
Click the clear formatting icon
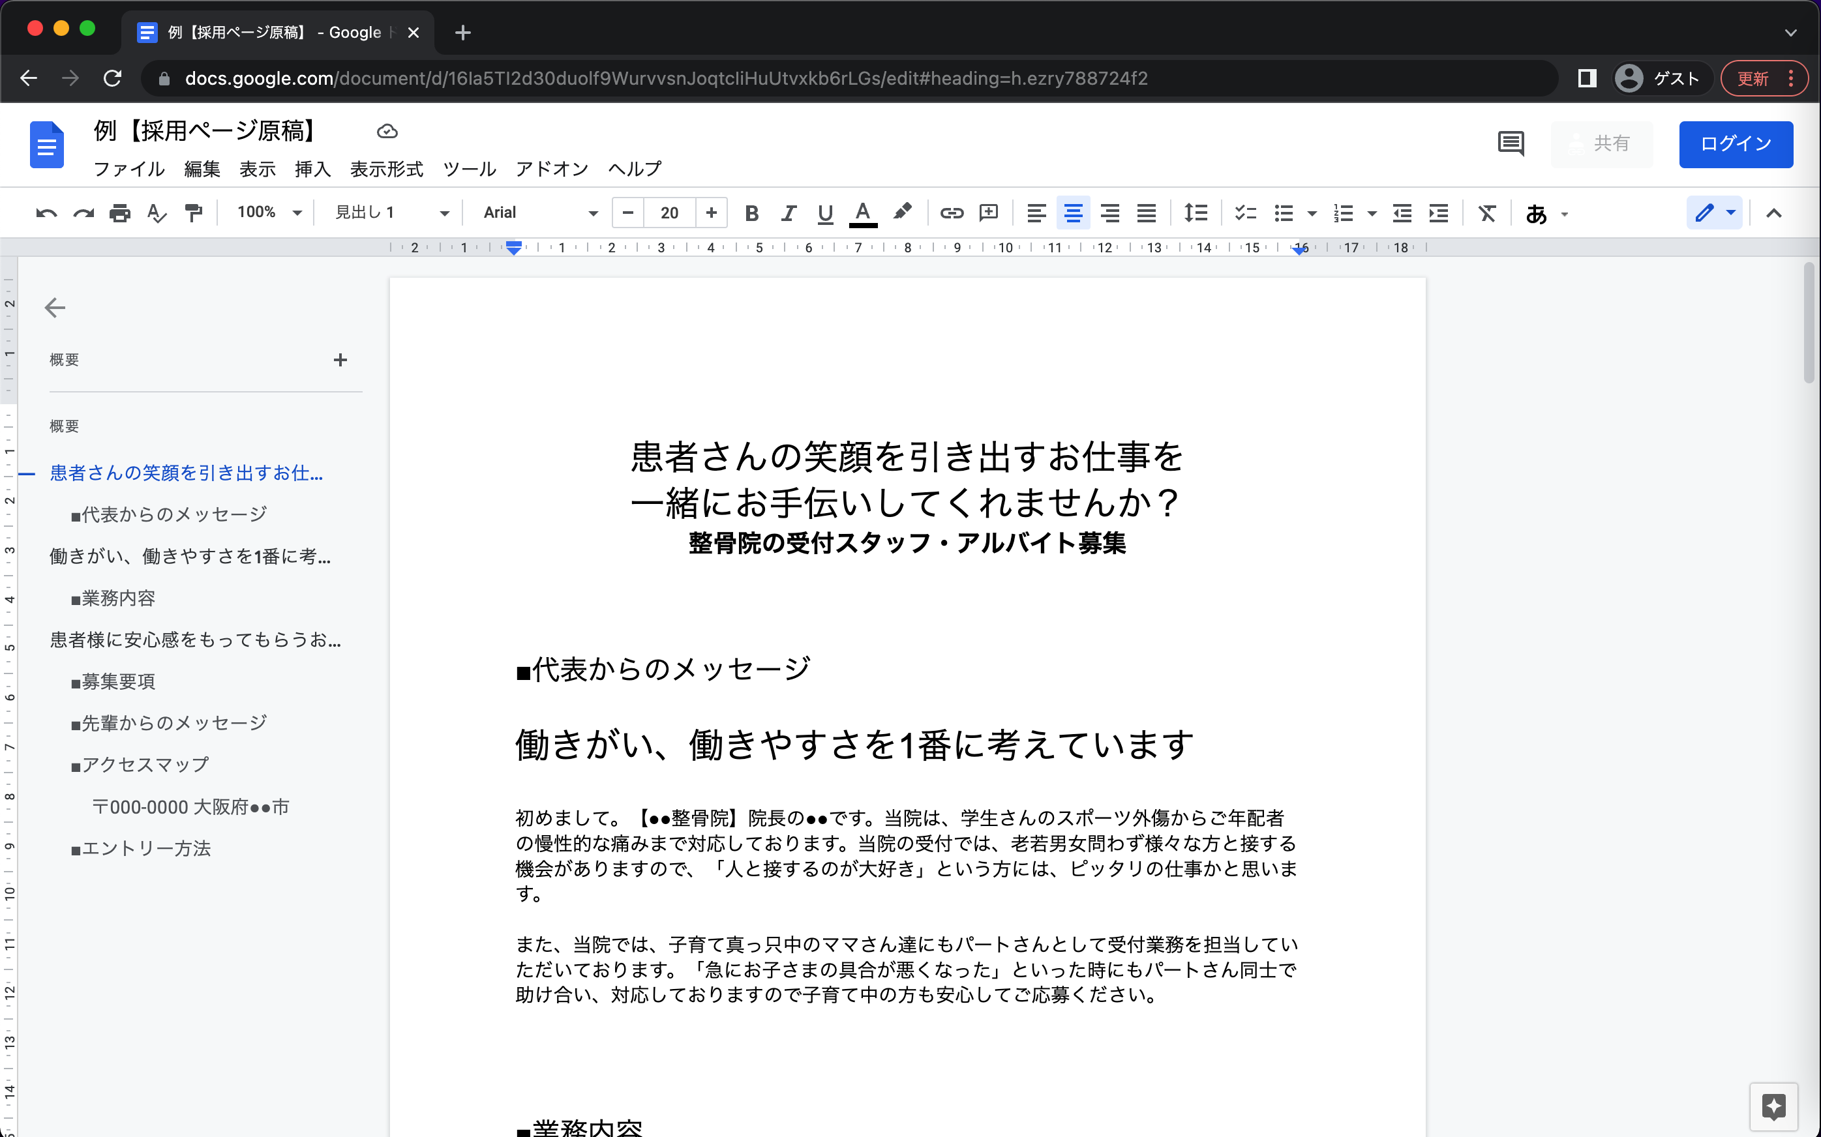coord(1486,214)
